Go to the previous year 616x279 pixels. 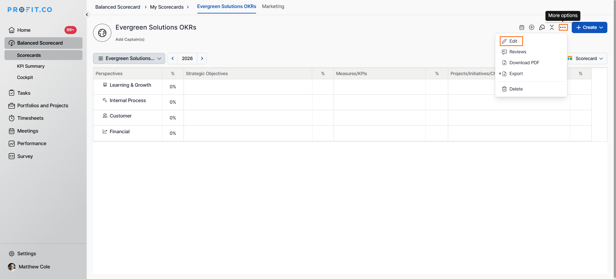173,58
